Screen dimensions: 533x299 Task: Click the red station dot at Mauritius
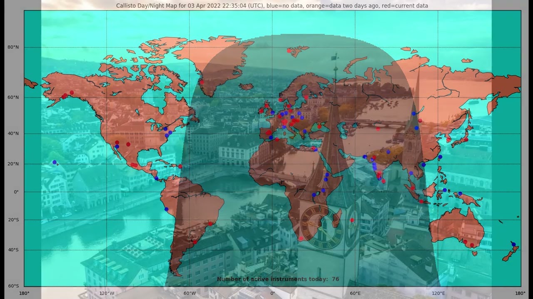pyautogui.click(x=352, y=220)
